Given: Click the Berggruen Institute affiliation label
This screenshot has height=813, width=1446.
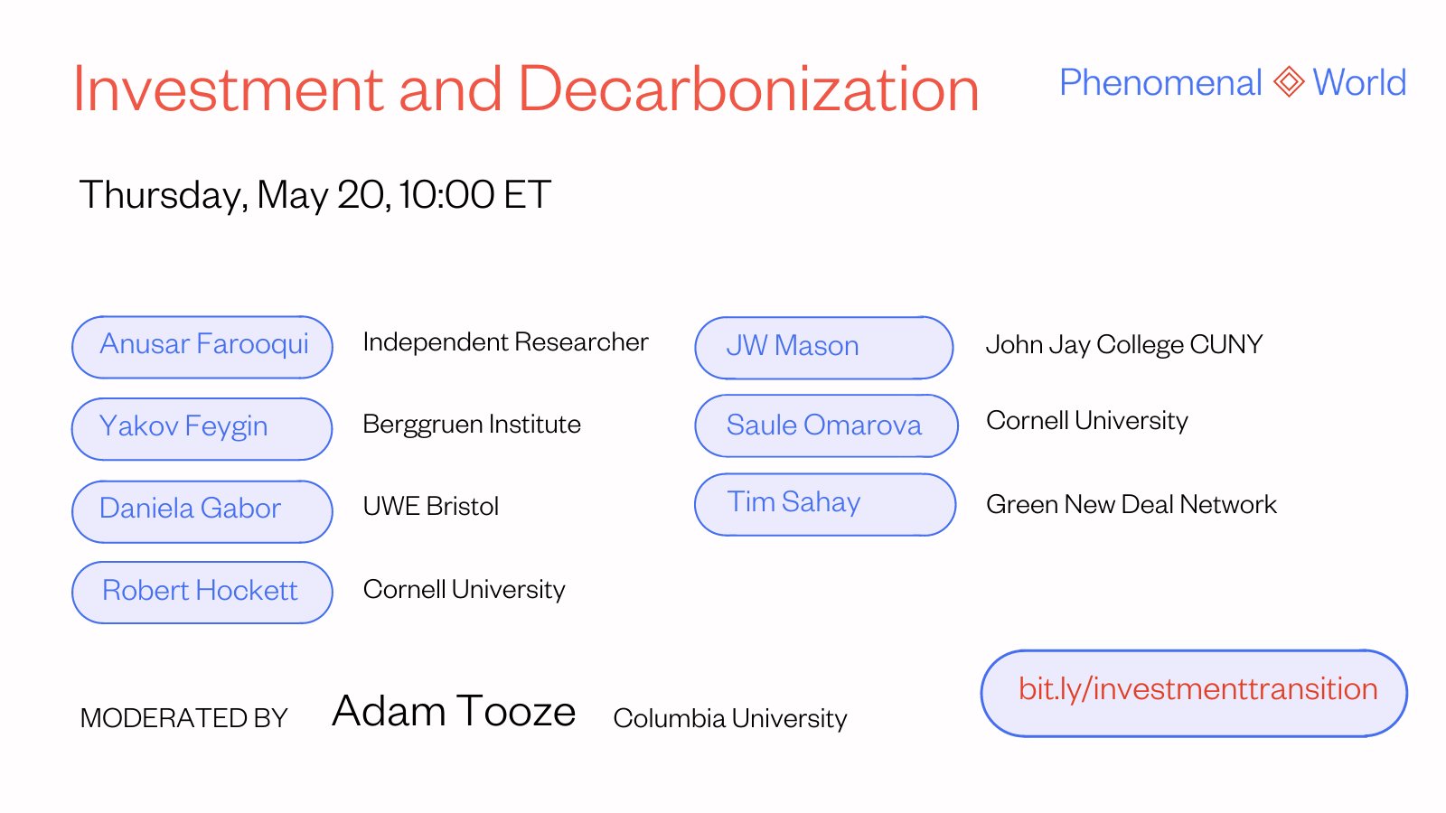Looking at the screenshot, I should [x=472, y=425].
